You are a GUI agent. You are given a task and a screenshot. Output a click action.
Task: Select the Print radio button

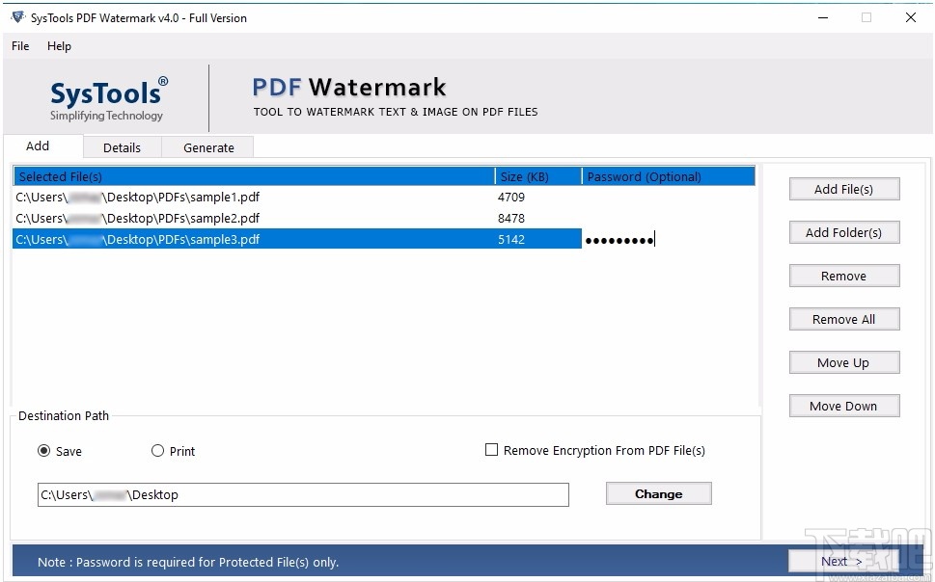pyautogui.click(x=157, y=451)
